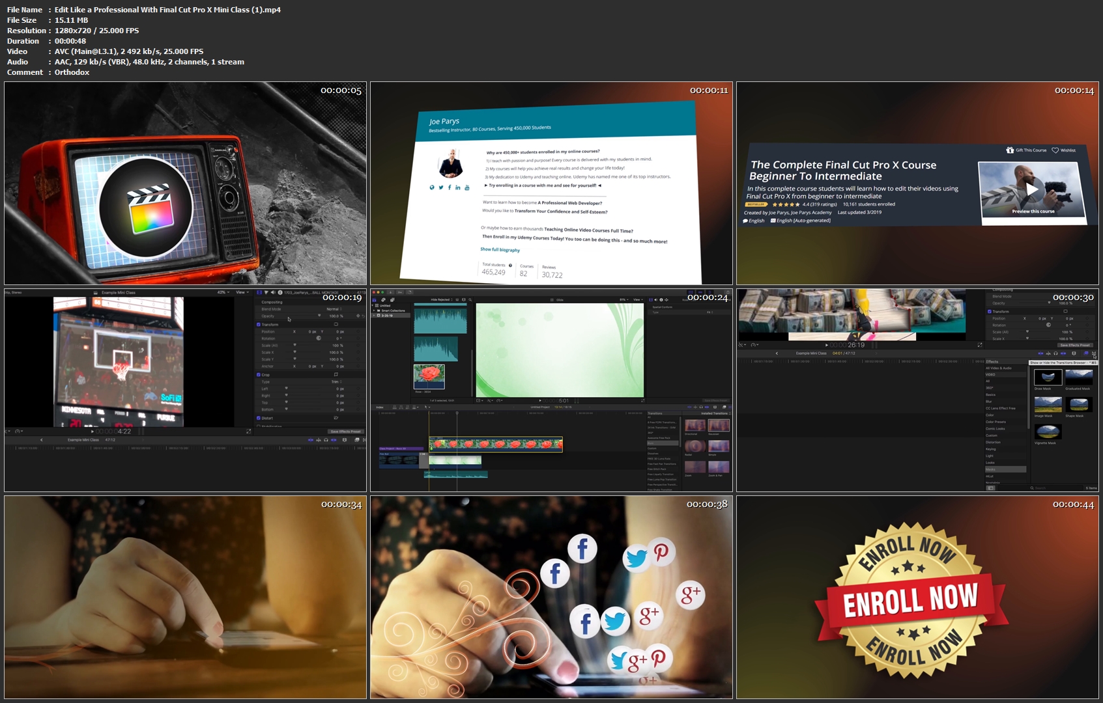Uncheck the Crop checkbox in 00:00:19 frame
The height and width of the screenshot is (703, 1103).
point(259,375)
